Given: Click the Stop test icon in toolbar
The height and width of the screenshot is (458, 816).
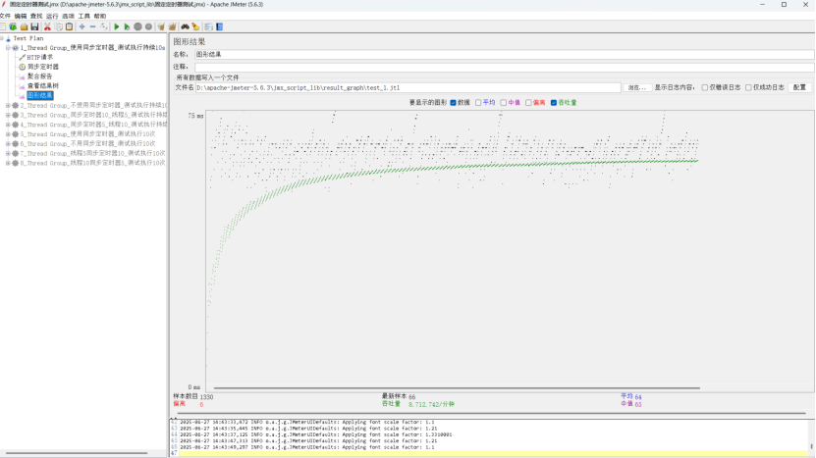Looking at the screenshot, I should coord(137,26).
